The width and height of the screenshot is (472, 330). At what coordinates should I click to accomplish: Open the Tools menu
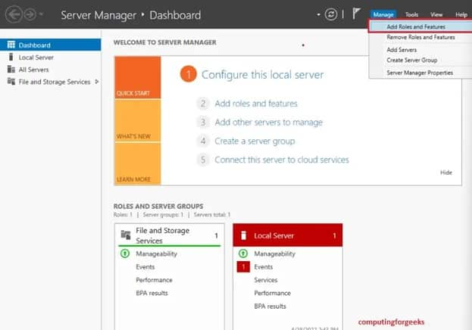(x=411, y=14)
